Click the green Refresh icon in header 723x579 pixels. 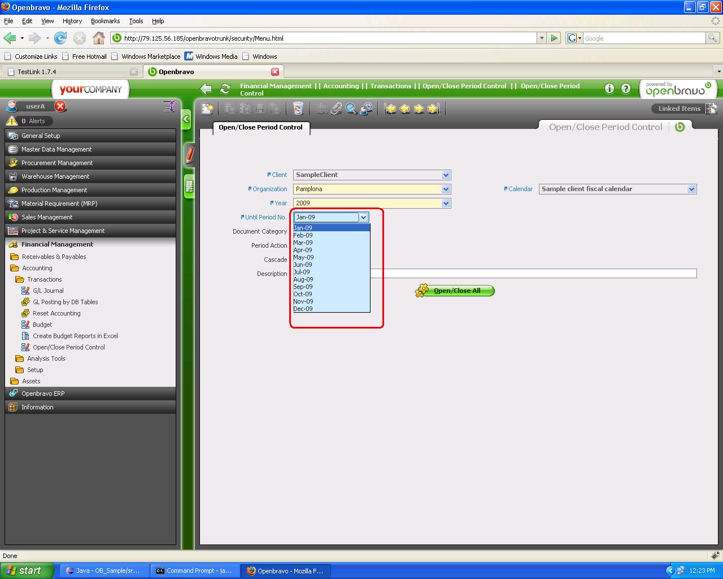[x=225, y=89]
